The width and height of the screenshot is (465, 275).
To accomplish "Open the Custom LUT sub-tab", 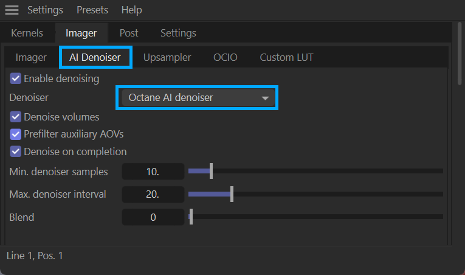I will (x=286, y=58).
